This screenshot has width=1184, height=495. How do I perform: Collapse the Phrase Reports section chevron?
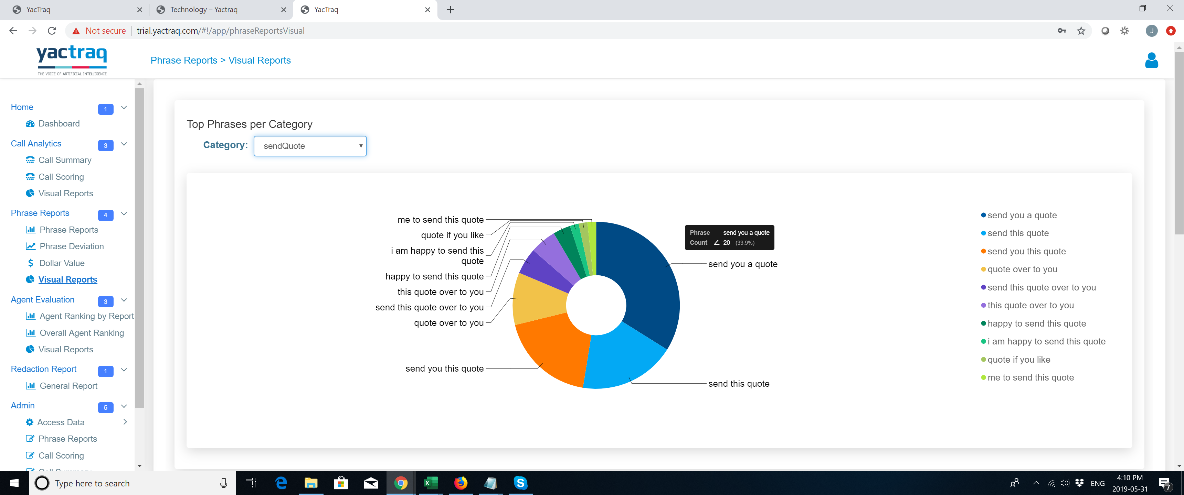(124, 213)
